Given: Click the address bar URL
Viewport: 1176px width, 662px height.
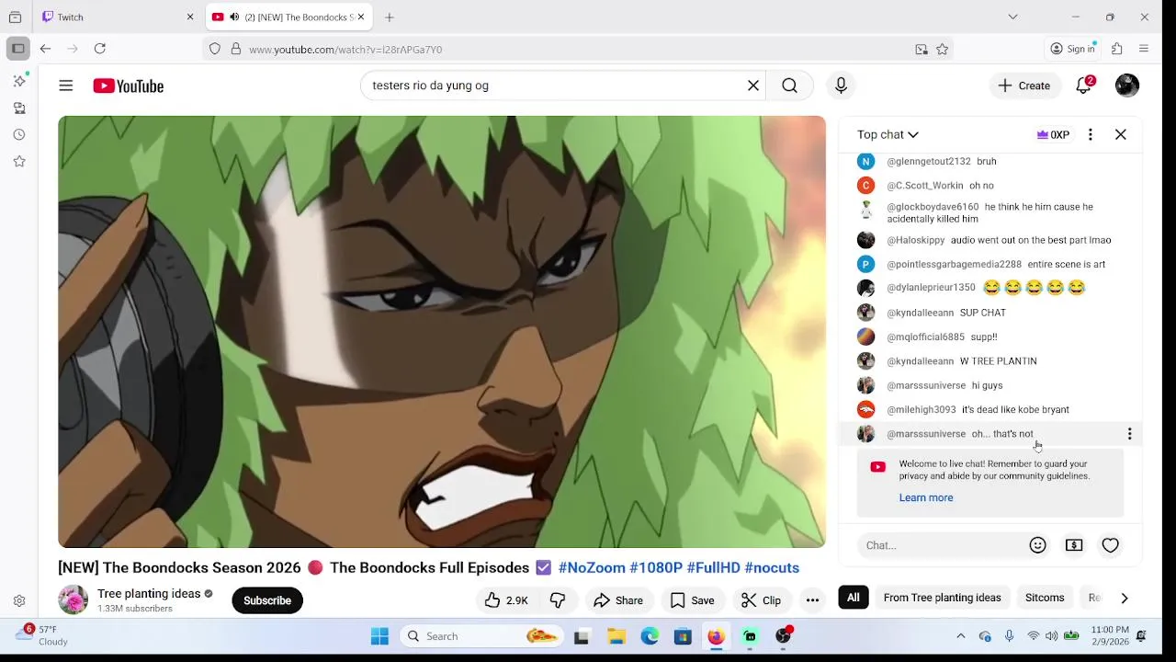Looking at the screenshot, I should [345, 50].
